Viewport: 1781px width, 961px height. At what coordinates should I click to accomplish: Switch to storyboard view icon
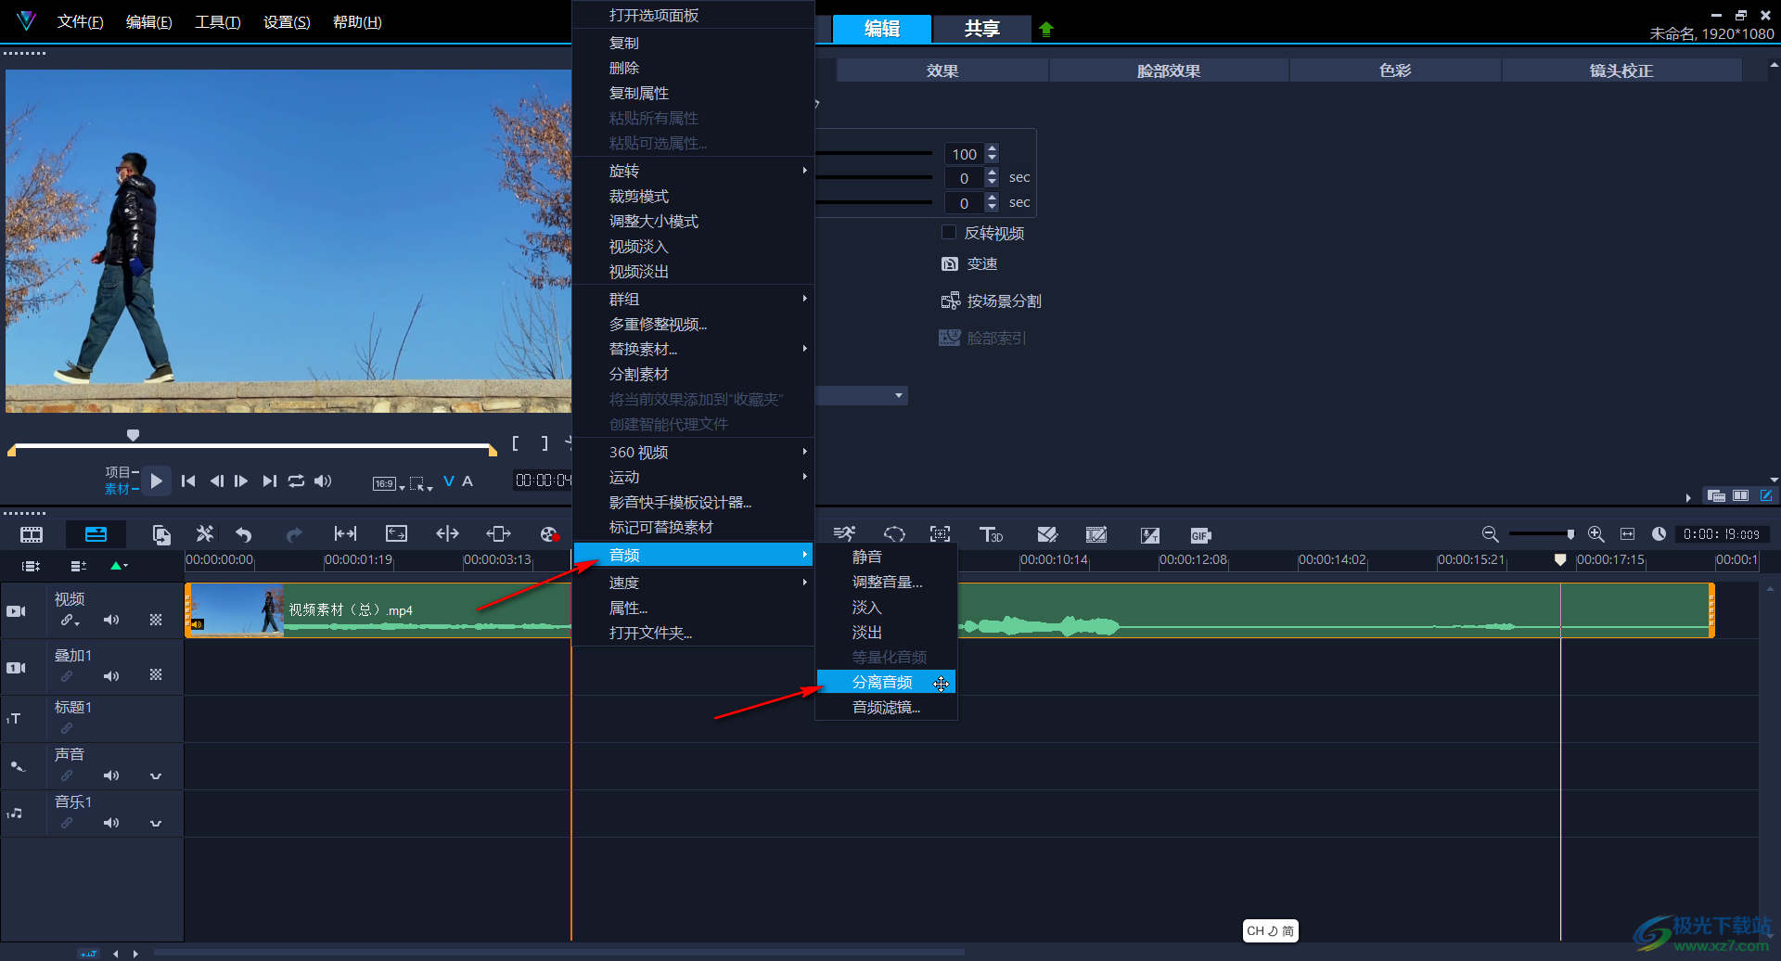32,534
